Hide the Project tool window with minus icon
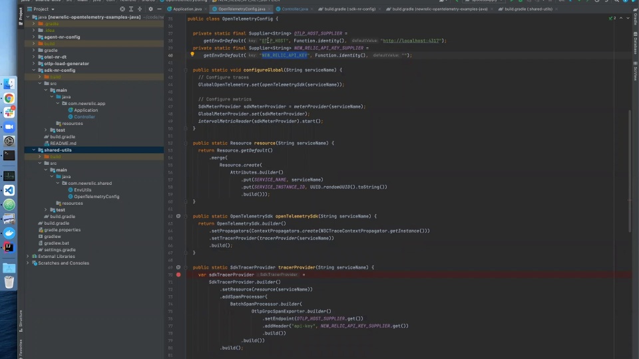This screenshot has width=639, height=359. (x=159, y=9)
